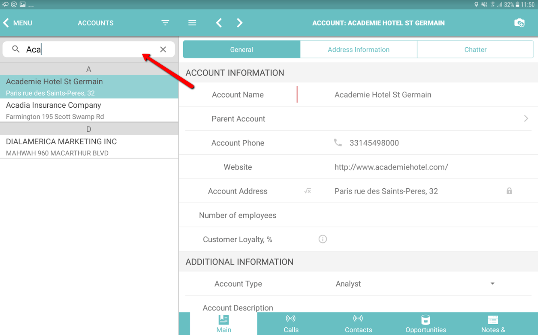
Task: Tap the Customer Loyalty info icon
Action: point(323,239)
